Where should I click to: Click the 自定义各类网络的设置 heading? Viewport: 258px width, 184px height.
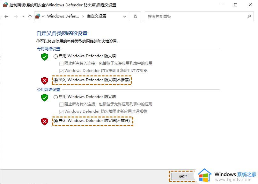[62, 33]
